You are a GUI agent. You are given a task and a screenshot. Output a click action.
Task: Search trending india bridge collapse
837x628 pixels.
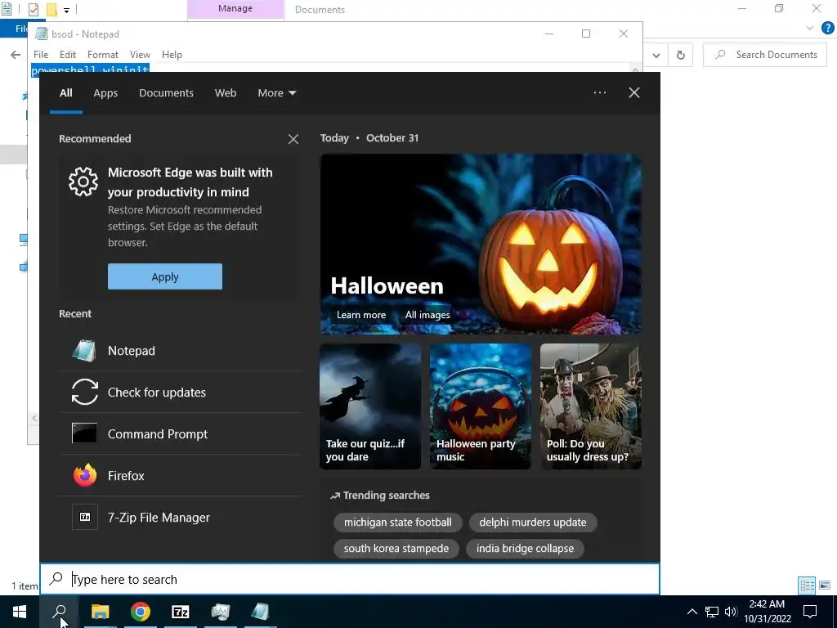525,549
